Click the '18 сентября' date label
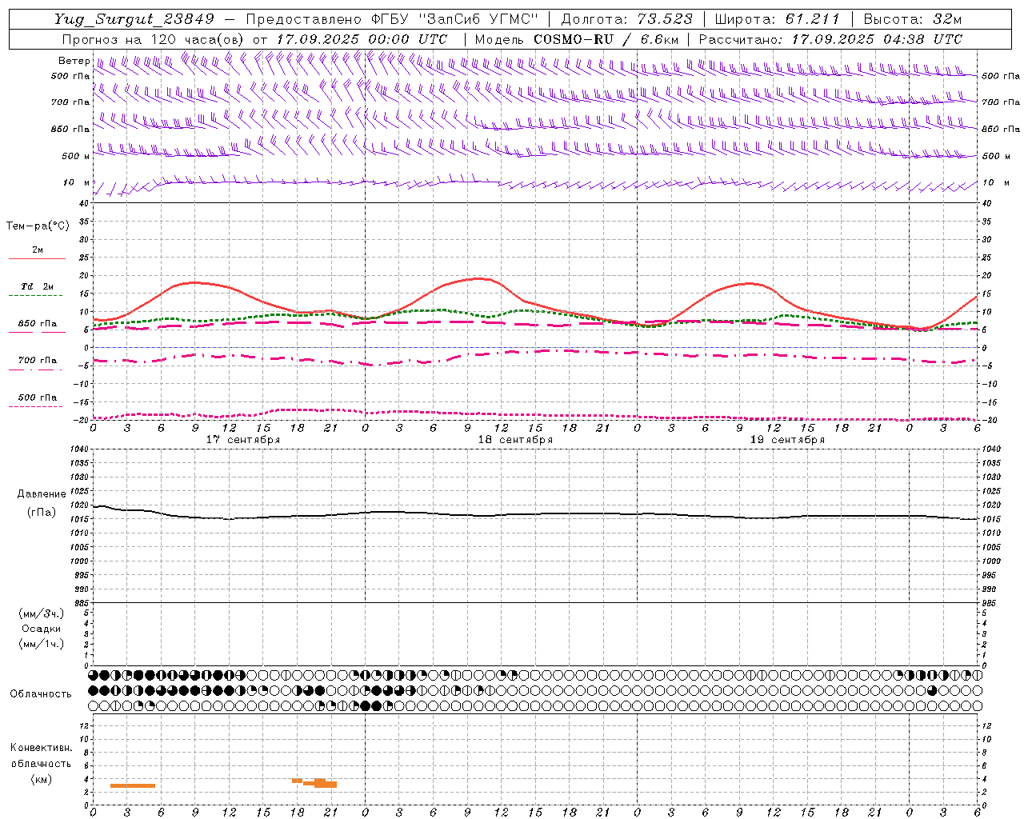Image resolution: width=1024 pixels, height=819 pixels. pos(515,440)
